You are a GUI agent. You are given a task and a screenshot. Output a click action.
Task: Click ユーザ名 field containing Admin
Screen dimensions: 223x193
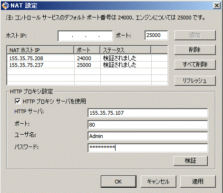point(147,136)
